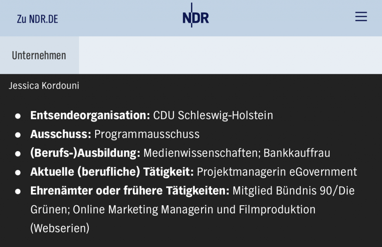This screenshot has width=382, height=247.
Task: Click the Aktuelle (berufliche) Tätigkeit label
Action: point(112,172)
